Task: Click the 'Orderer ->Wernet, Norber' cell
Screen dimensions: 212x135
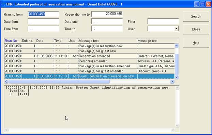Action: click(156, 56)
